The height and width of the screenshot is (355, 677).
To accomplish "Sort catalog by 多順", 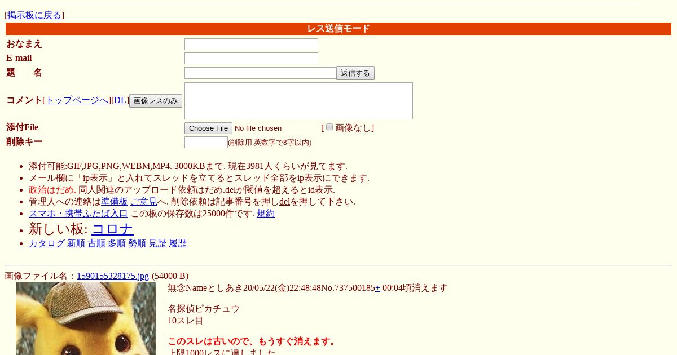I will (x=117, y=243).
